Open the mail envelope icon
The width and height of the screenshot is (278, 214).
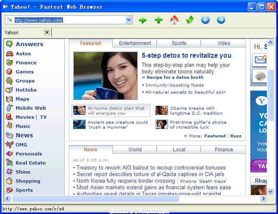[260, 60]
